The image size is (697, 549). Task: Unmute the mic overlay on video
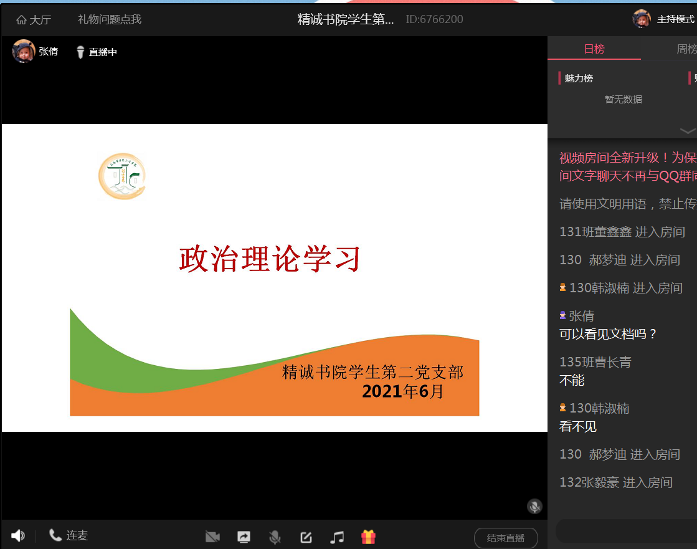(x=534, y=506)
